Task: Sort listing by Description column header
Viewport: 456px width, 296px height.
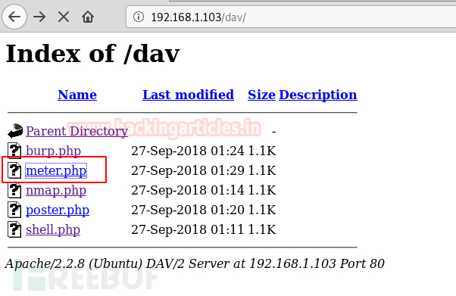Action: (x=318, y=95)
